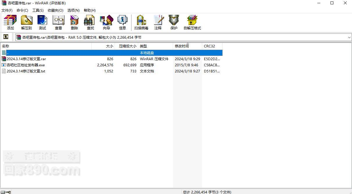The width and height of the screenshot is (352, 194).
Task: Click type cell "文本文档"
Action: click(x=147, y=71)
